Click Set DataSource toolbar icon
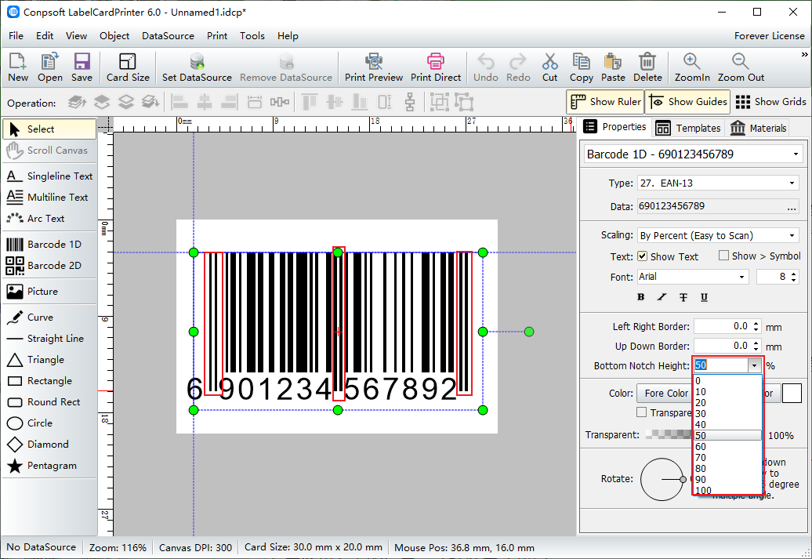 point(197,67)
